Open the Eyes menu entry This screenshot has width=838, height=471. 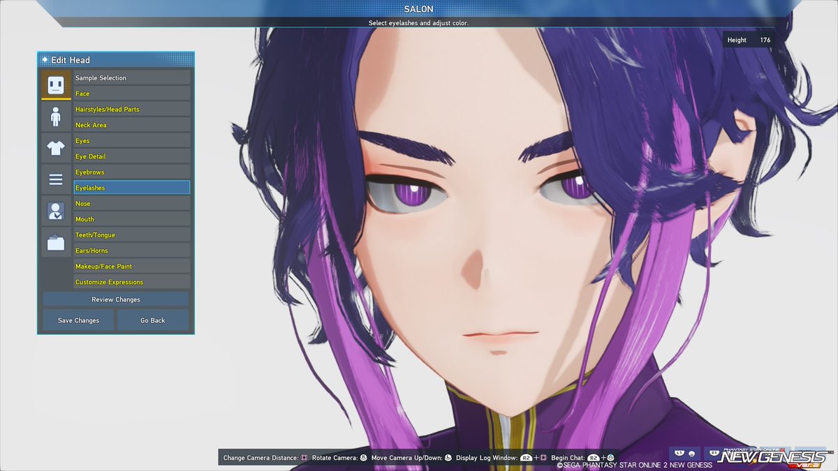tap(132, 141)
